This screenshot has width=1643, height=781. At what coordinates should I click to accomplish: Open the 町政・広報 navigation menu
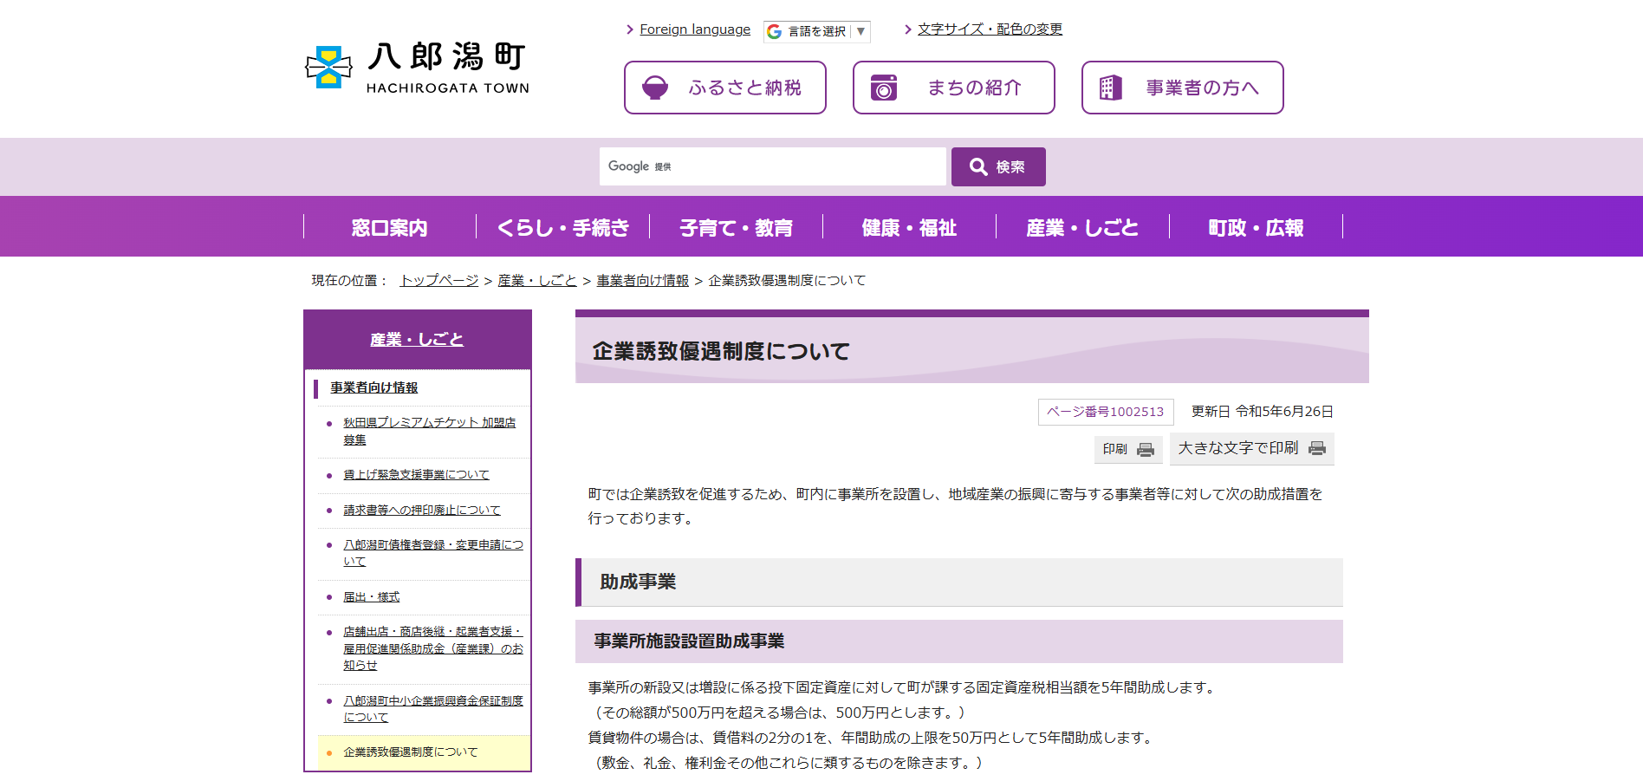(x=1257, y=227)
